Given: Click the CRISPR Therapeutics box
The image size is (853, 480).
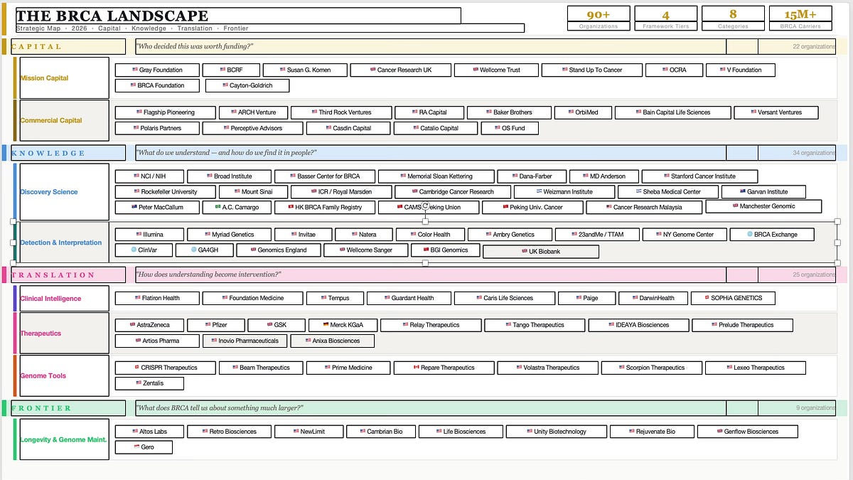Looking at the screenshot, I should [166, 368].
